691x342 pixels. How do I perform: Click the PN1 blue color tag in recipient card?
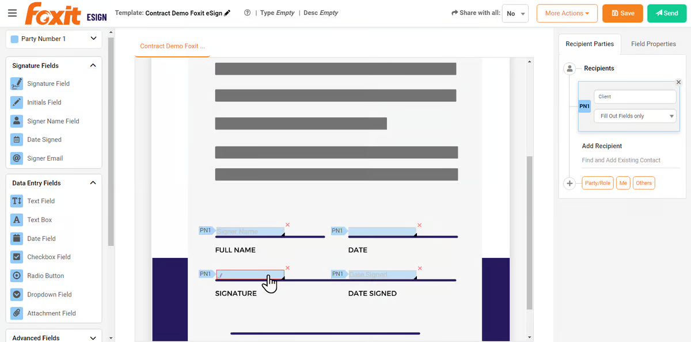click(x=584, y=107)
